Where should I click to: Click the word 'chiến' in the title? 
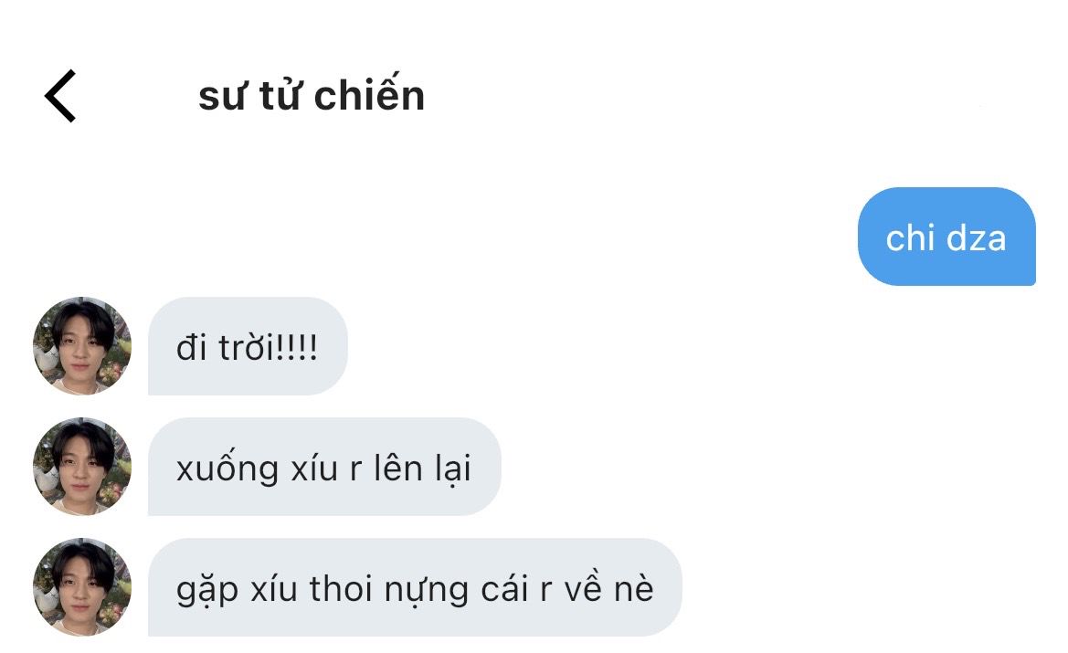point(369,95)
